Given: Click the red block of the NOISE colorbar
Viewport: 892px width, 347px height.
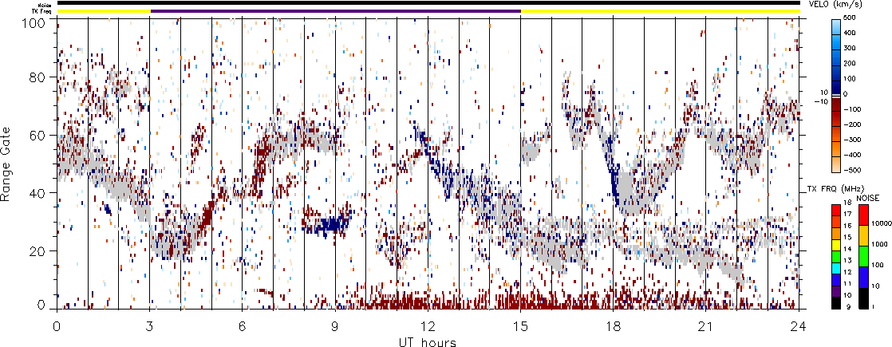Looking at the screenshot, I should (x=862, y=214).
